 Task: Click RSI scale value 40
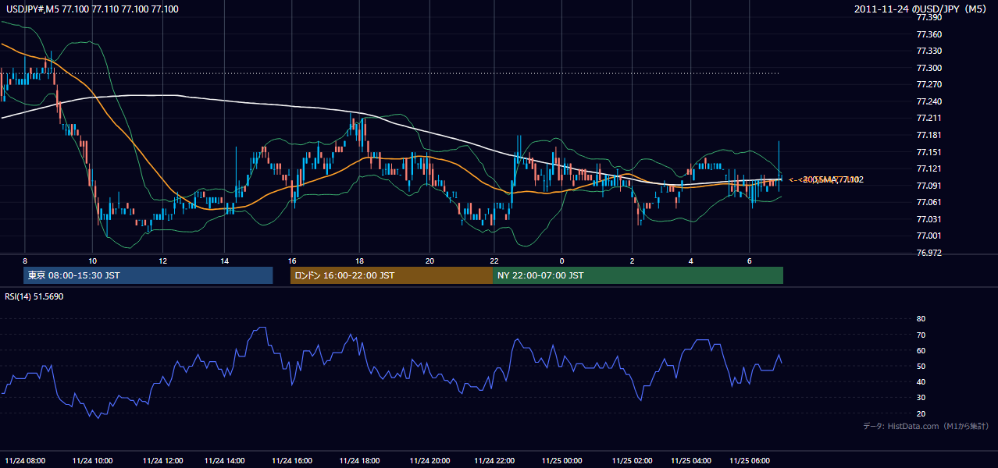(x=921, y=382)
